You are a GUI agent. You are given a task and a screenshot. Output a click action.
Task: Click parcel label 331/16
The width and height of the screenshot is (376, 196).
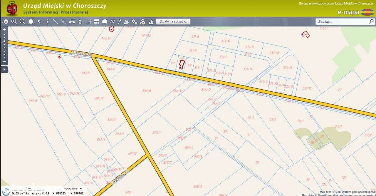point(307,88)
